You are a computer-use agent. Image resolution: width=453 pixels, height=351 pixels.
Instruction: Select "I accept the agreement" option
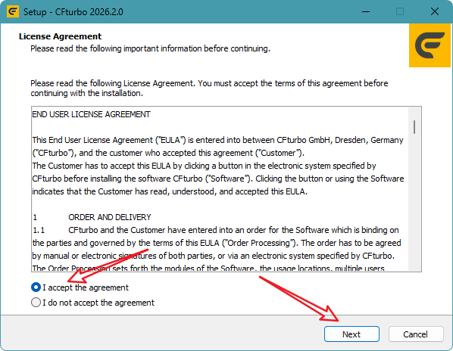click(x=80, y=287)
